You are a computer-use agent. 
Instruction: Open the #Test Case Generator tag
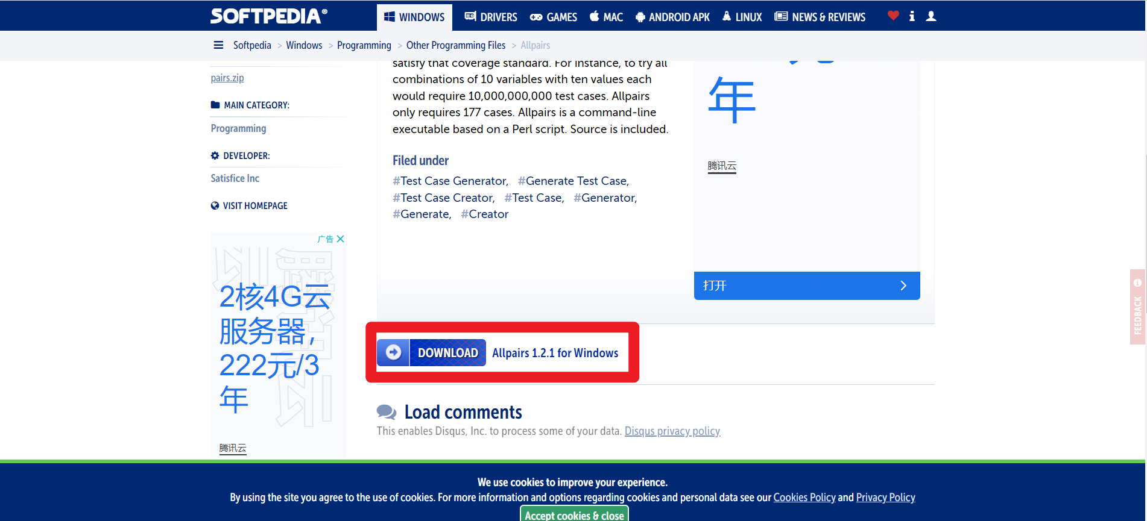450,181
